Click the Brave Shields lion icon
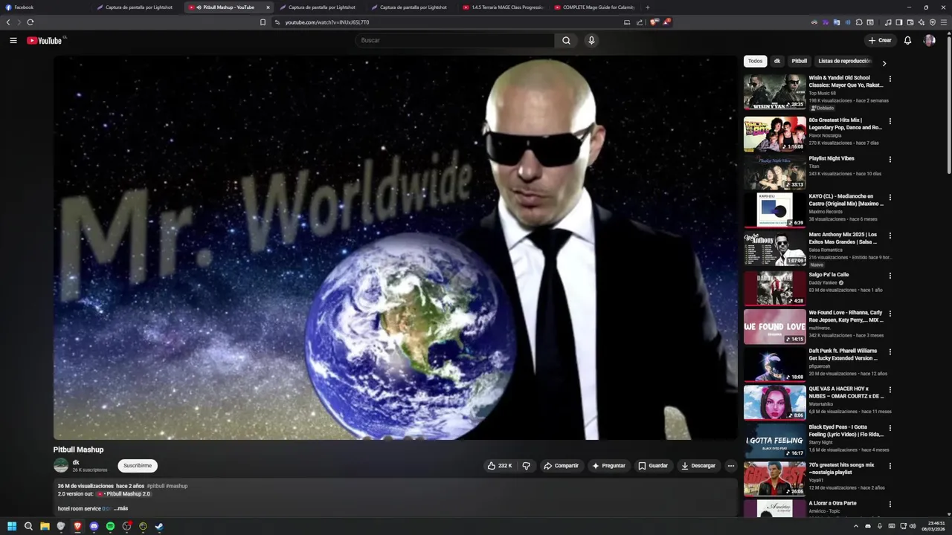952x535 pixels. tap(654, 22)
